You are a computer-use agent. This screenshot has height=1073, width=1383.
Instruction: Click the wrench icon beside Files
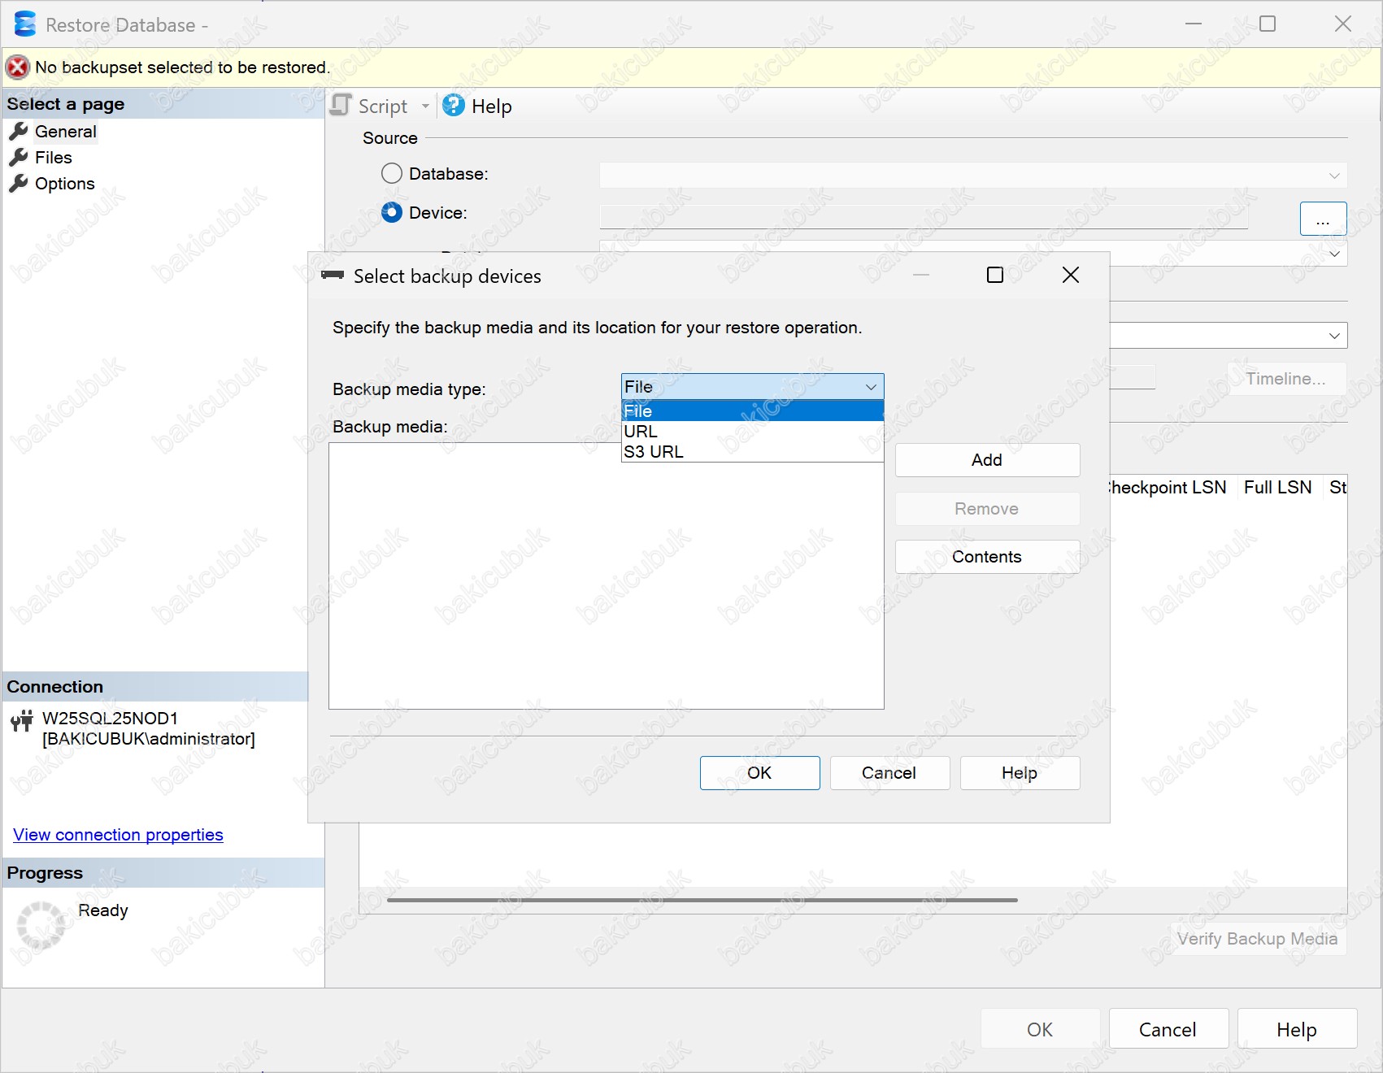click(19, 158)
